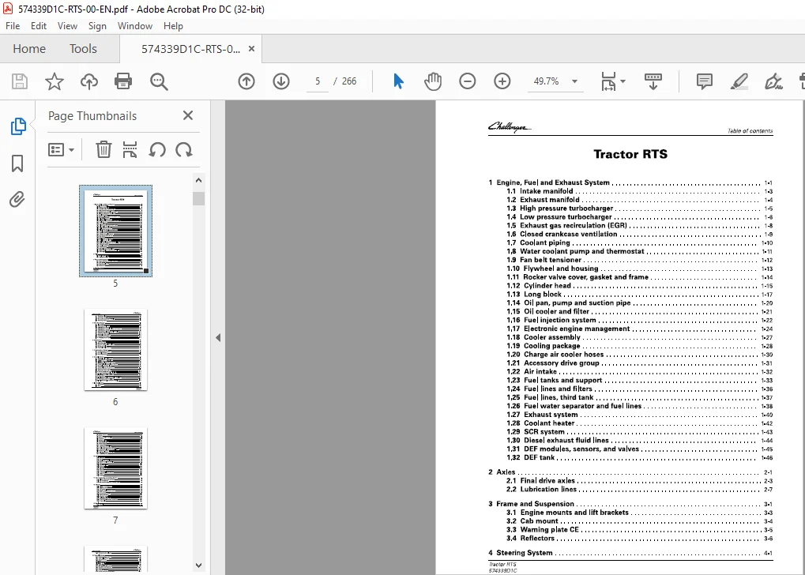This screenshot has width=805, height=575.
Task: Click thumbnails scrollbar down arrow
Action: (199, 566)
